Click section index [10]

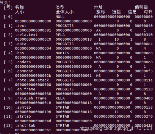pyautogui.click(x=8, y=107)
